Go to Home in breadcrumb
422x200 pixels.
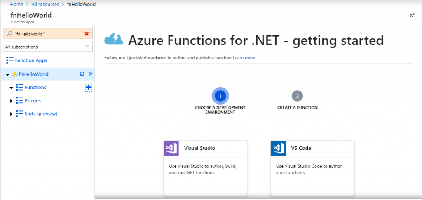16,4
